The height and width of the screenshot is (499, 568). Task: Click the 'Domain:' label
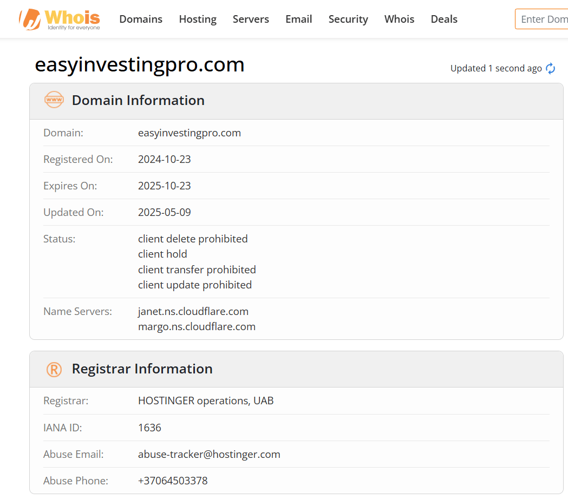point(63,133)
